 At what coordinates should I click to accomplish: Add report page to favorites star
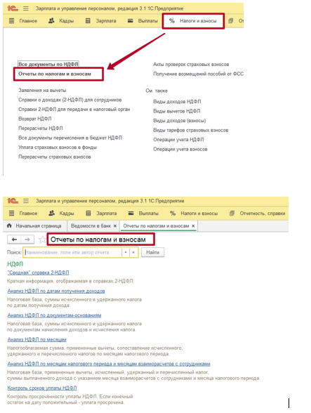click(42, 240)
